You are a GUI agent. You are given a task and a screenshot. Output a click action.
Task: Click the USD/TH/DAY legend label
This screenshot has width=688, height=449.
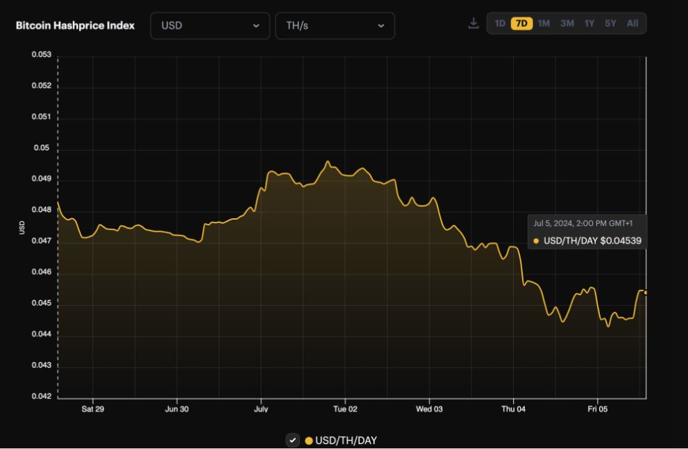pos(346,441)
